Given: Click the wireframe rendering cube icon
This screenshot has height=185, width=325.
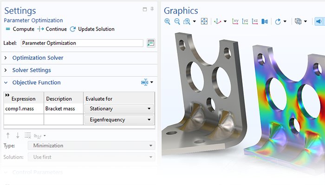Looking at the screenshot, I should [x=298, y=21].
